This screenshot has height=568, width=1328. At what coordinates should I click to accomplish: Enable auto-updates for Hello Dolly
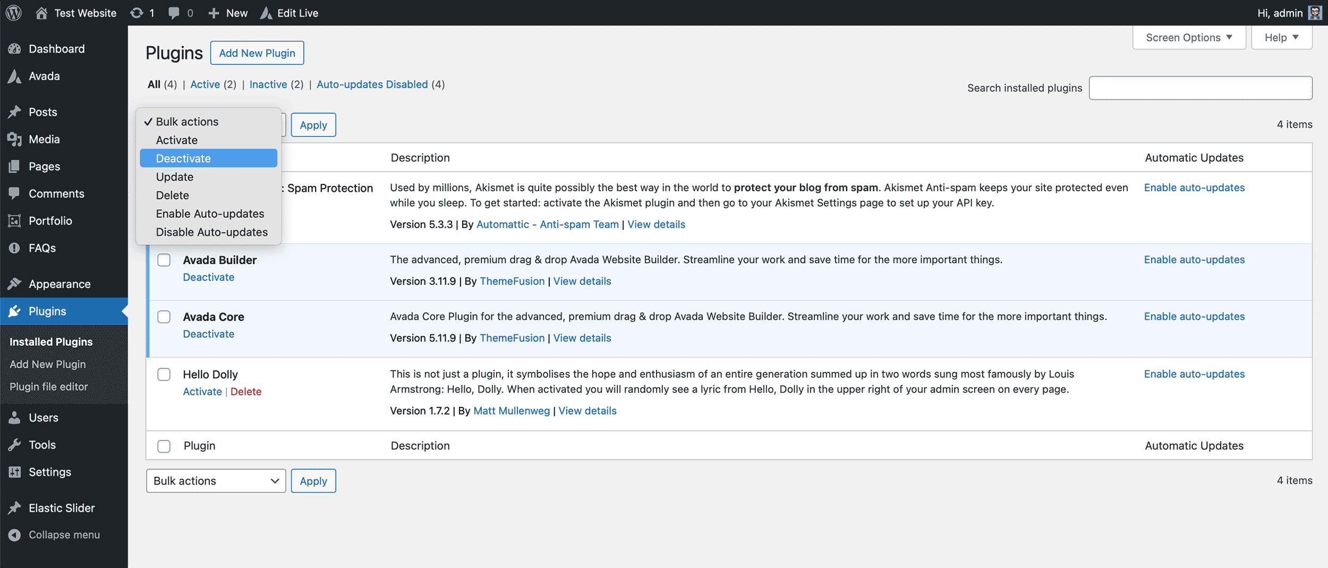[1194, 374]
